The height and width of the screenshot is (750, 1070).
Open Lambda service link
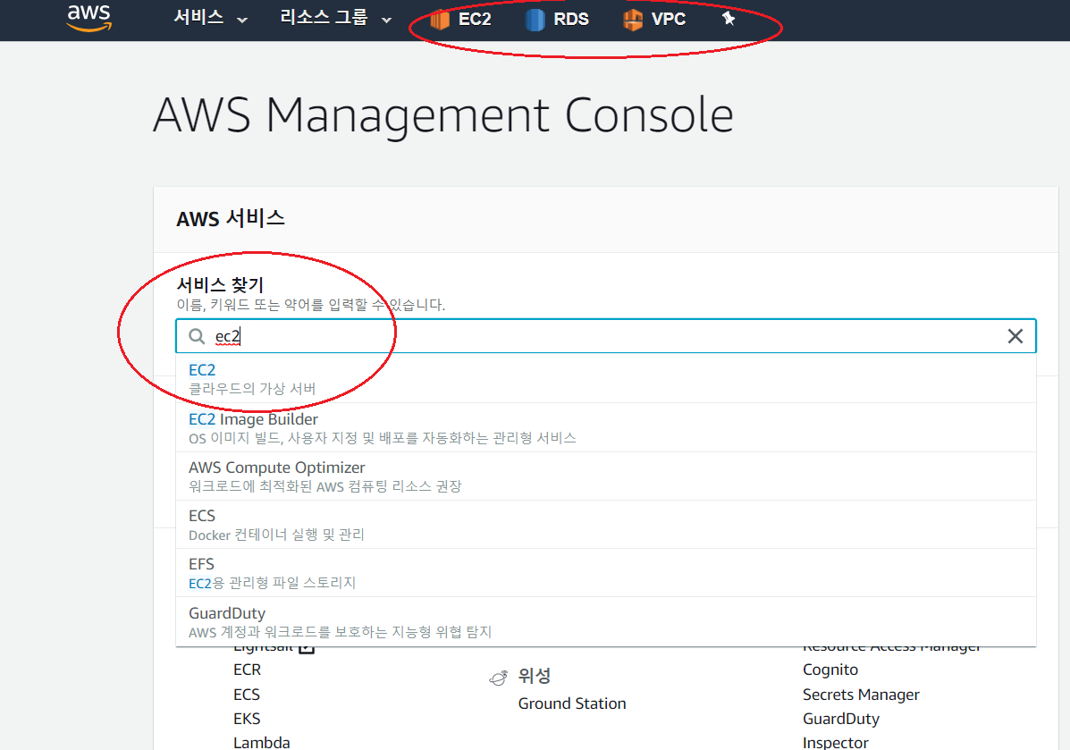[x=261, y=743]
